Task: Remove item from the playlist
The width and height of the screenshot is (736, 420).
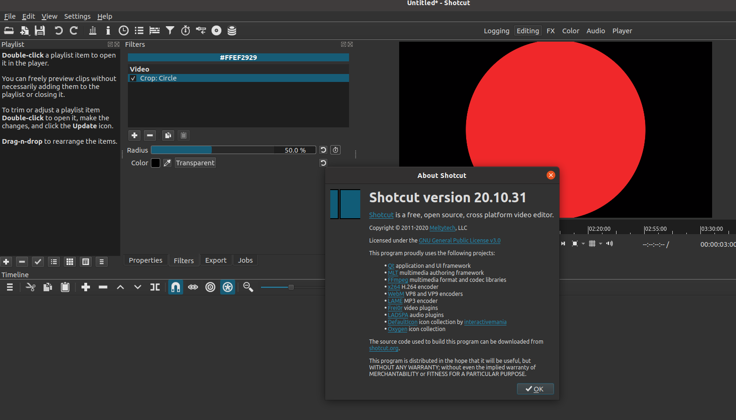Action: (22, 262)
